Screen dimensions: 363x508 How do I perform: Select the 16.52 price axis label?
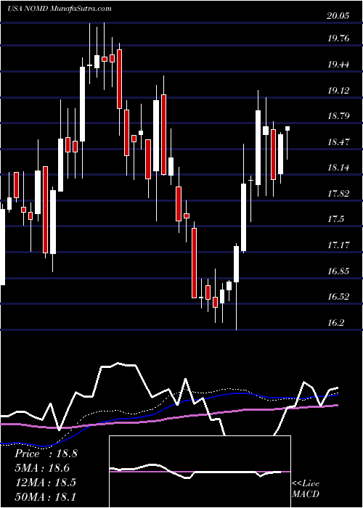click(338, 296)
